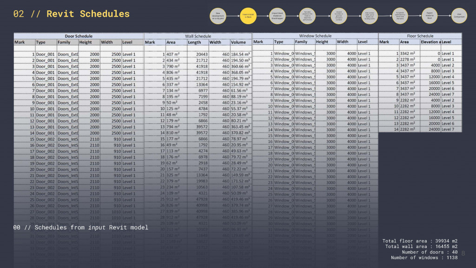Click the slide page number 8
476x268 pixels.
(x=462, y=252)
